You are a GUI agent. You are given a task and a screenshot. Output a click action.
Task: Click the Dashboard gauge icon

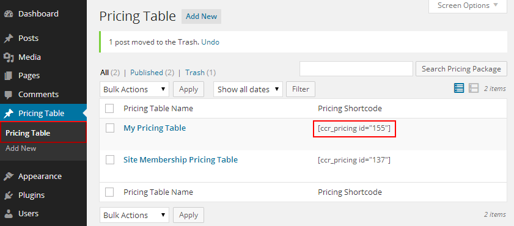pos(9,14)
